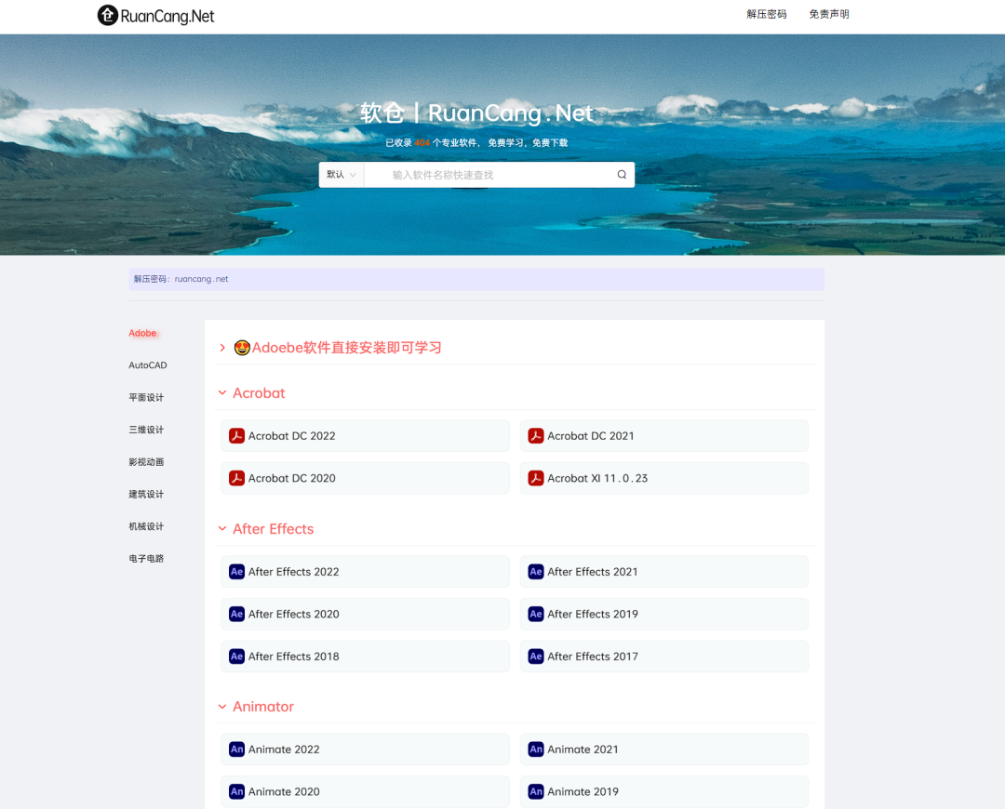Open the Animate 2021 entry
1005x809 pixels.
pos(664,749)
